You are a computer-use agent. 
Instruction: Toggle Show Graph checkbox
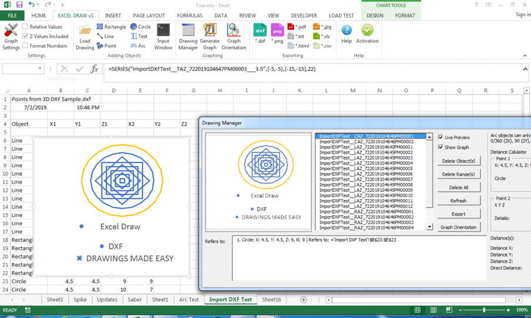click(440, 147)
